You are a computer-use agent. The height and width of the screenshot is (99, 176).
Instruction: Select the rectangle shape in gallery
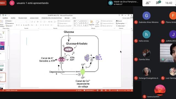point(81,21)
